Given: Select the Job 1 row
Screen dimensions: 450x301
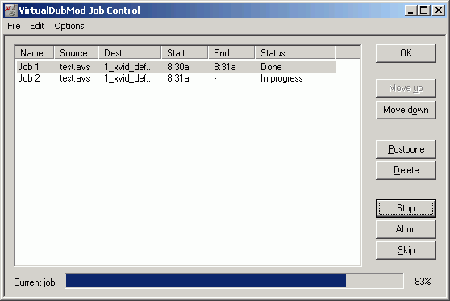Looking at the screenshot, I should click(177, 67).
